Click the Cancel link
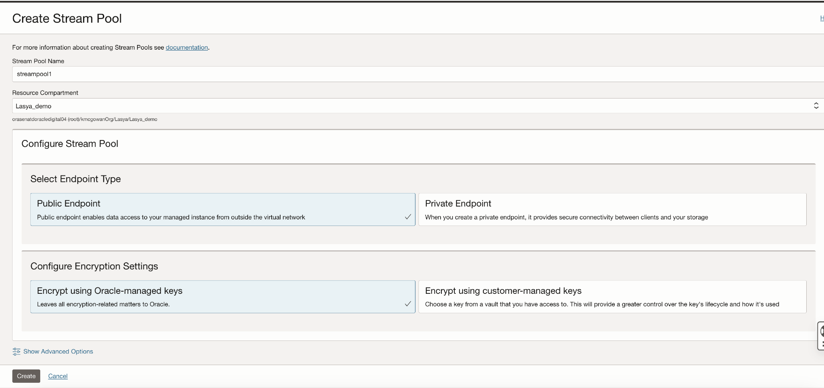 coord(58,376)
